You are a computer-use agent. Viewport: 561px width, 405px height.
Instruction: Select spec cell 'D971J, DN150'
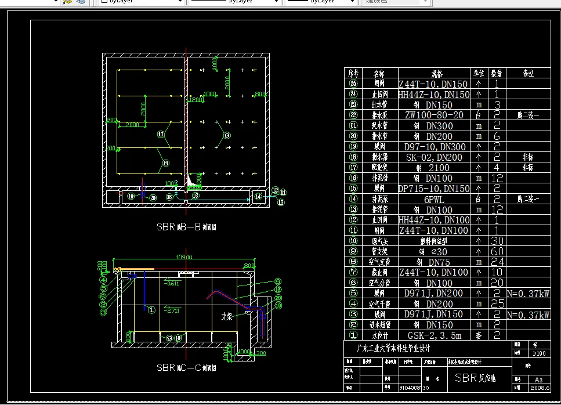pyautogui.click(x=433, y=314)
